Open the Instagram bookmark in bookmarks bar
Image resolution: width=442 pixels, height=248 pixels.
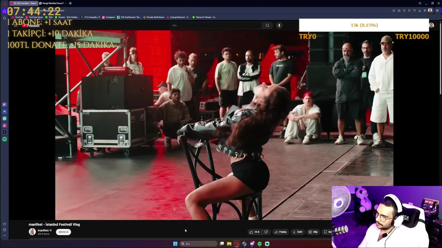(108, 17)
